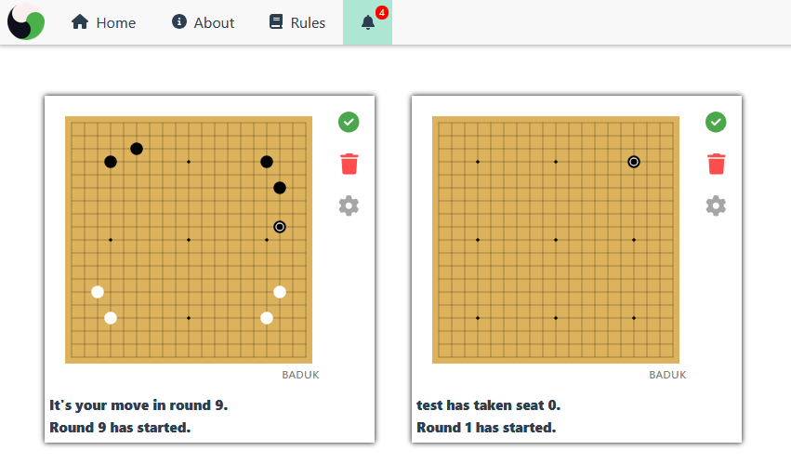Click green checkmark on the round 1 game
Viewport: 791px width, 464px height.
[716, 122]
